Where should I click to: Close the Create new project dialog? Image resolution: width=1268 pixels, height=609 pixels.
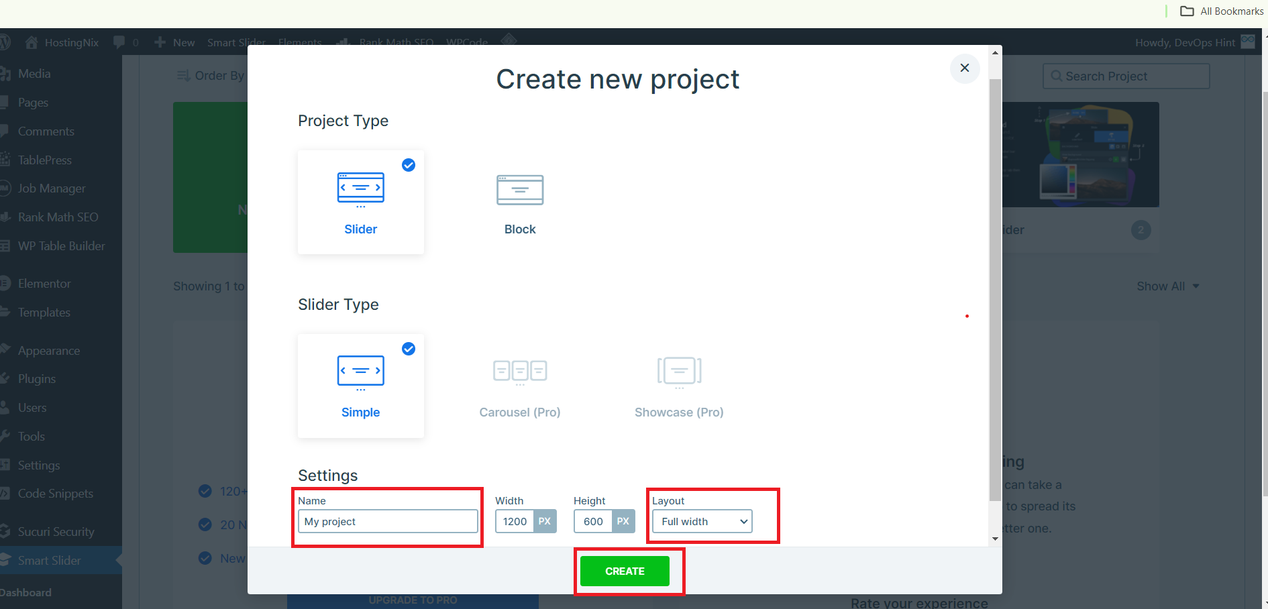click(x=965, y=68)
